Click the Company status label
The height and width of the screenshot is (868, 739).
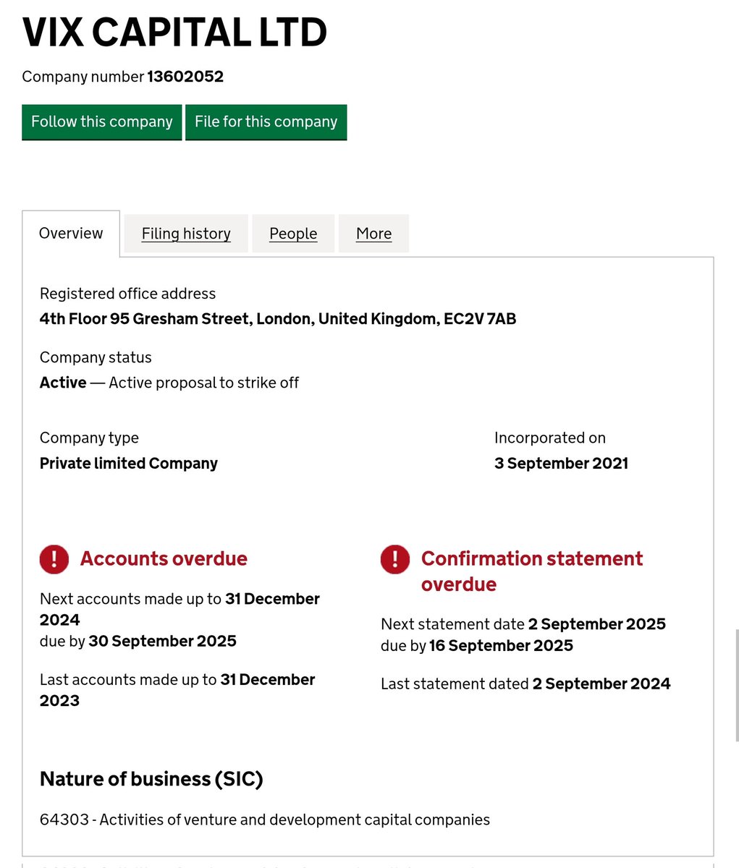96,357
